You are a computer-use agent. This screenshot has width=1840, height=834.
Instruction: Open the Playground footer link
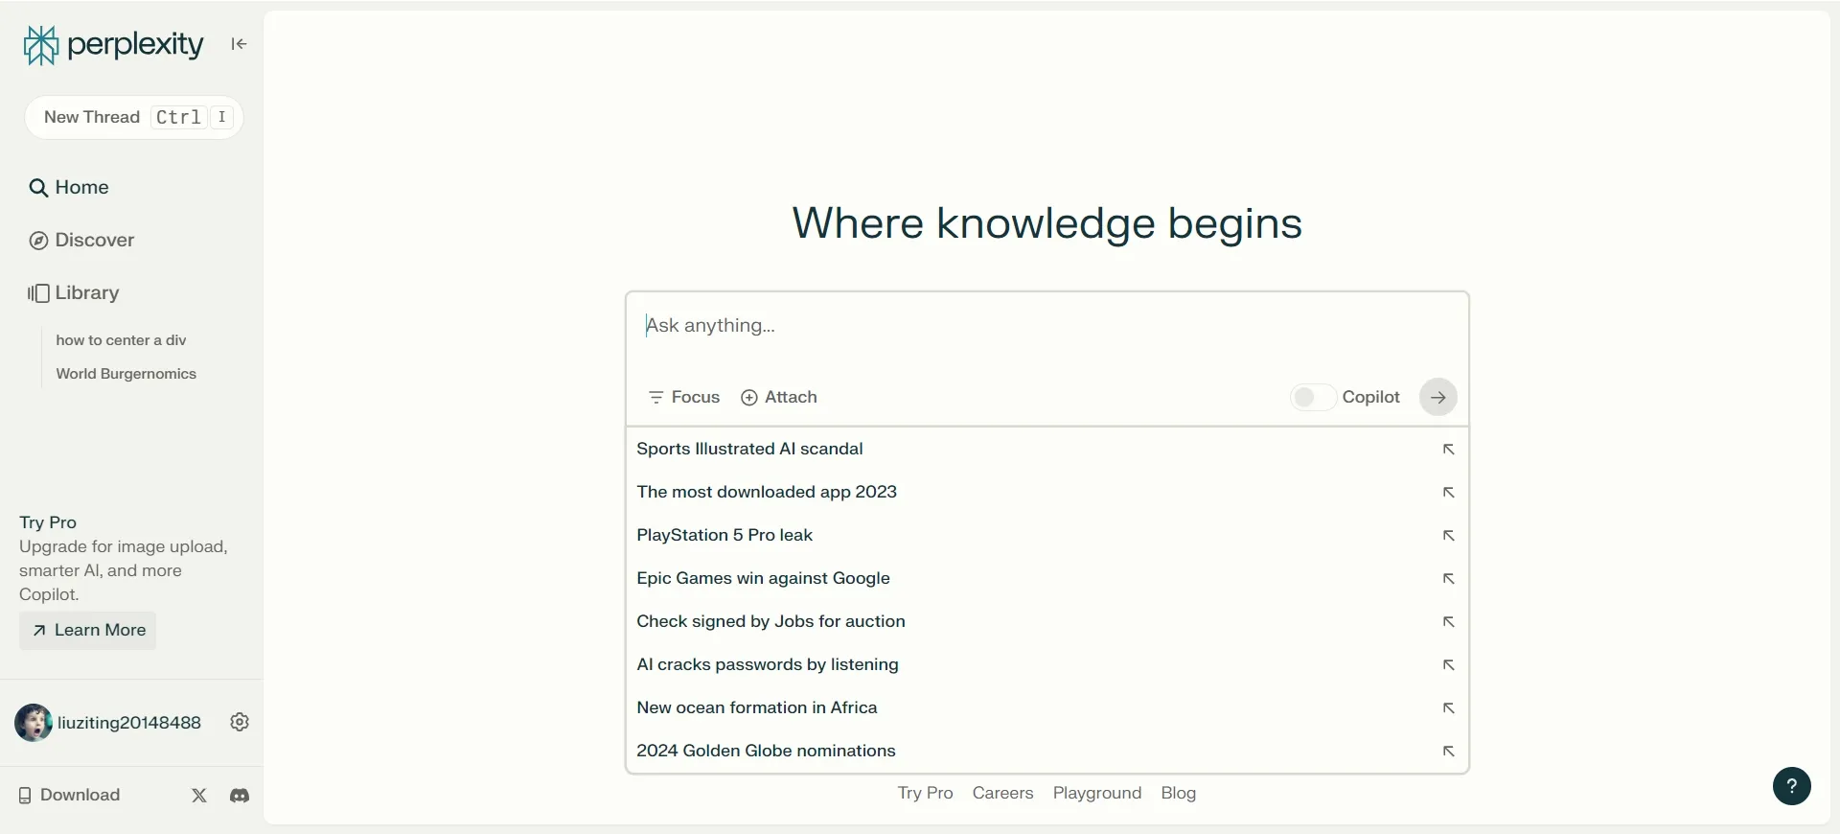[x=1097, y=794]
